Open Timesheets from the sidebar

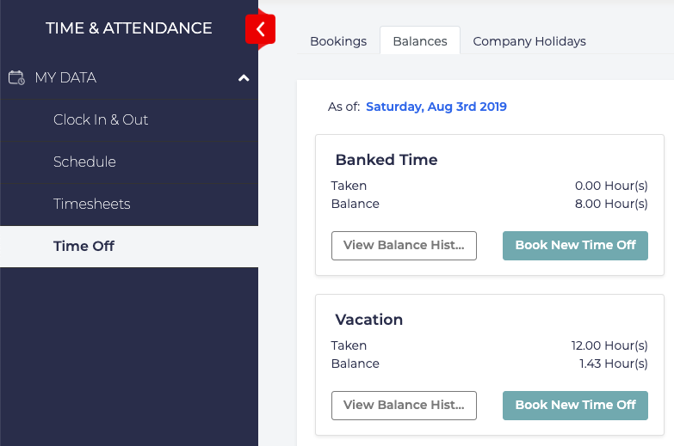[92, 204]
